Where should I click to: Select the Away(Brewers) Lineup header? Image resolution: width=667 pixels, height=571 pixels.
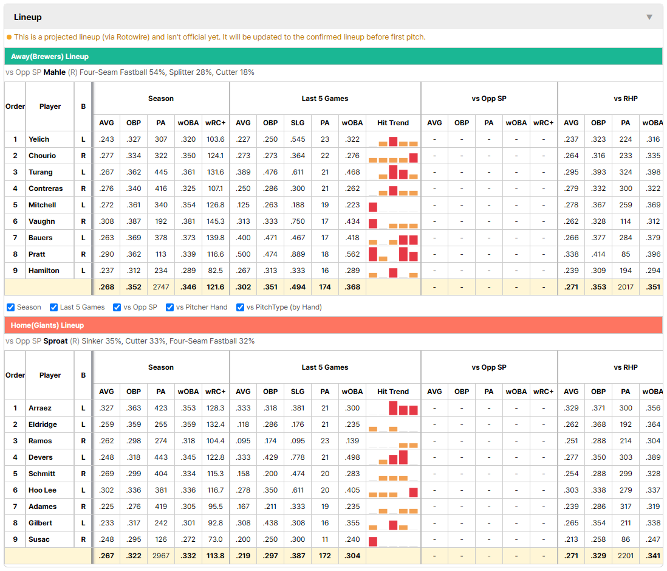50,57
